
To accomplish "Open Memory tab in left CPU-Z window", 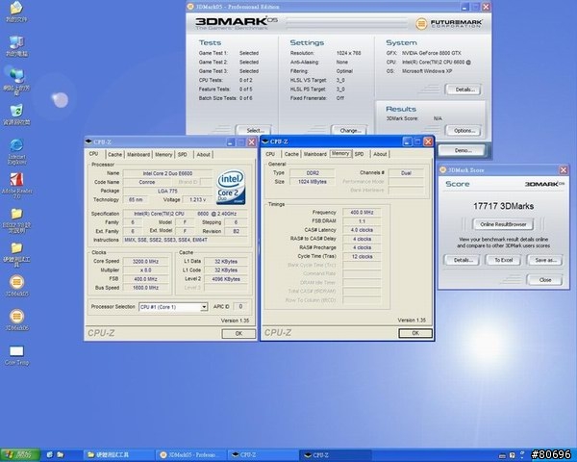I will coord(163,155).
